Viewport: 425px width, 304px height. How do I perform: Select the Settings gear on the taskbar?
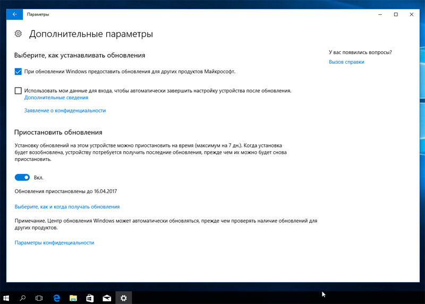pyautogui.click(x=124, y=298)
